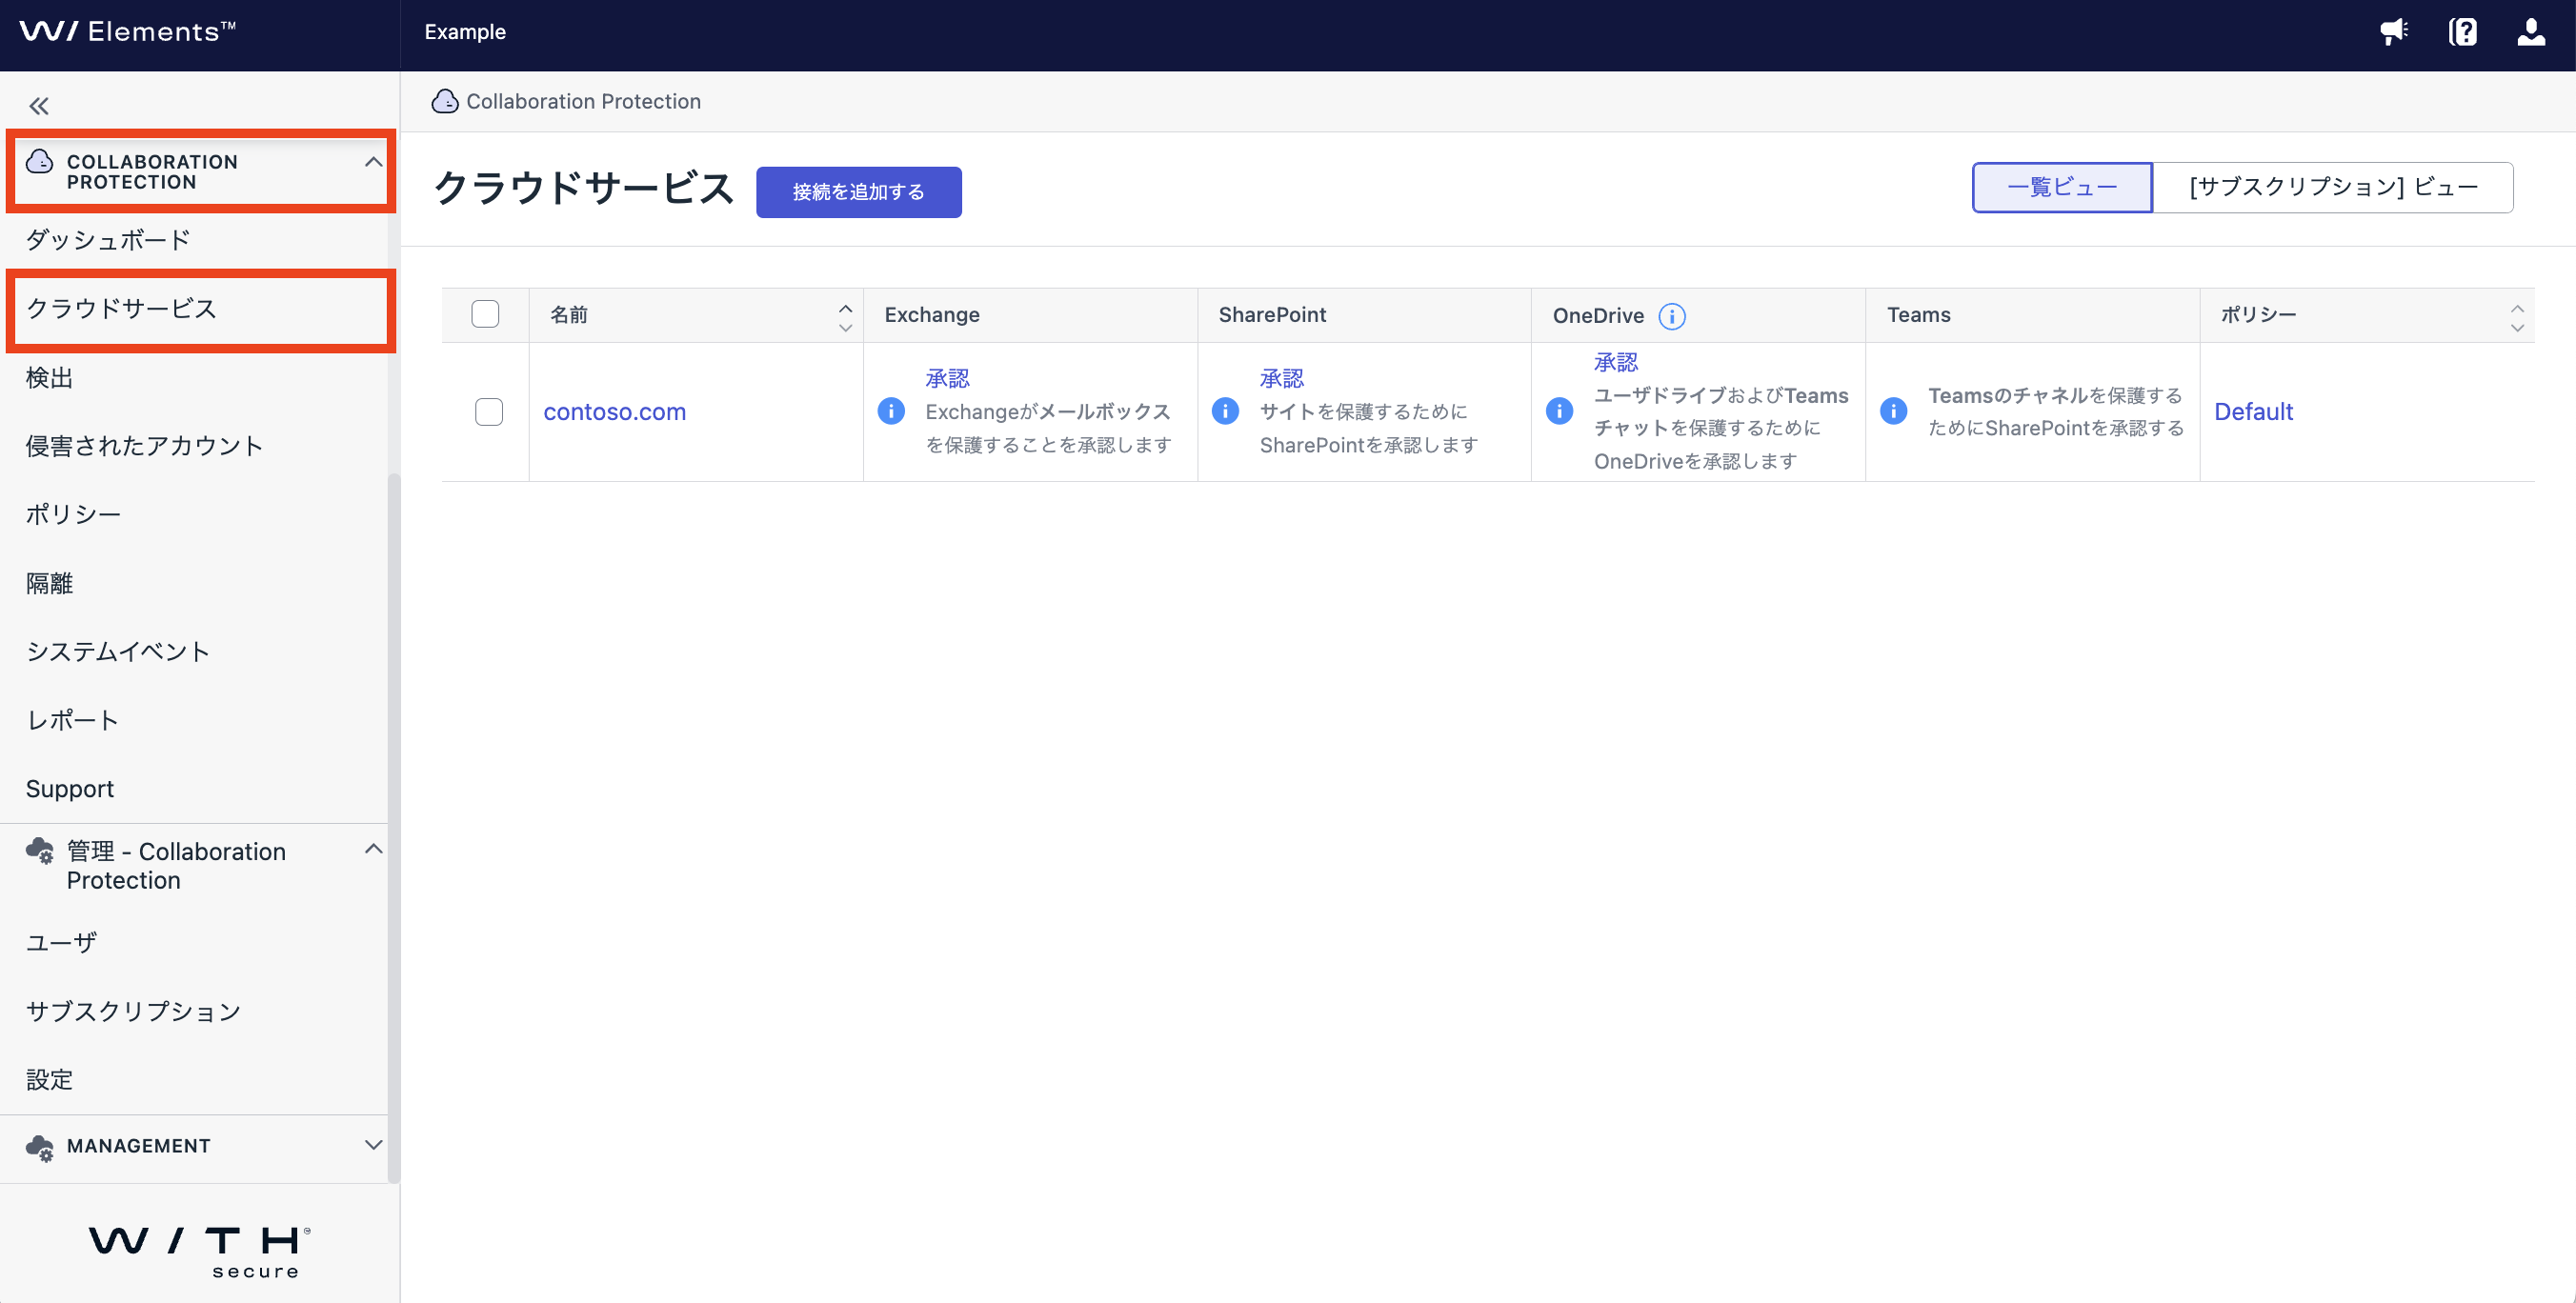Click the WithSecure Elements logo
Image resolution: width=2576 pixels, height=1303 pixels.
(x=128, y=32)
